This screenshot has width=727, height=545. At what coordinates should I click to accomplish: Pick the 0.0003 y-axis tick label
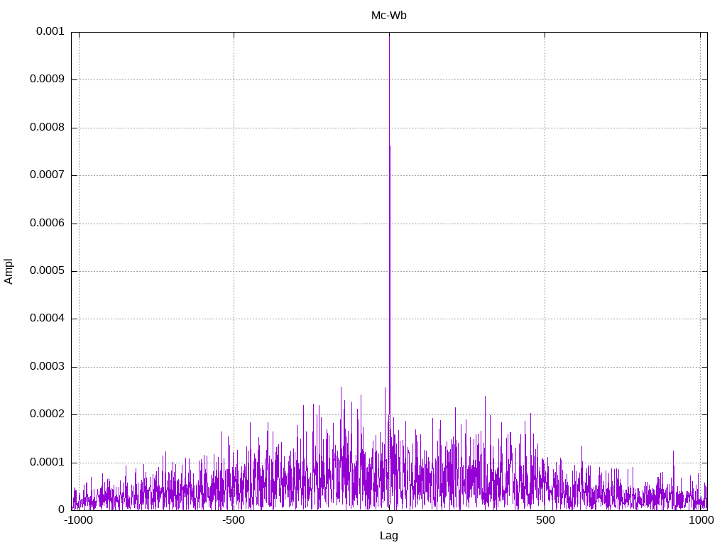(47, 367)
